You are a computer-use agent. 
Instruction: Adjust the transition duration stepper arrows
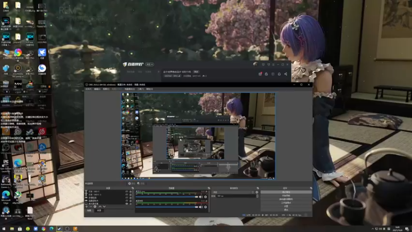[x=257, y=196]
